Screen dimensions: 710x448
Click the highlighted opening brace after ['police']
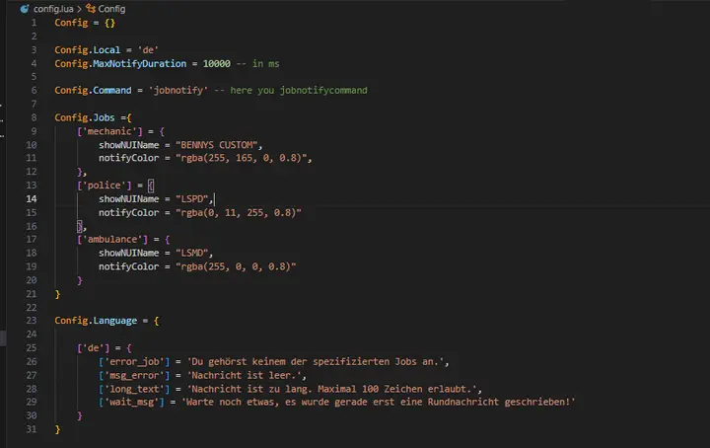pyautogui.click(x=151, y=186)
